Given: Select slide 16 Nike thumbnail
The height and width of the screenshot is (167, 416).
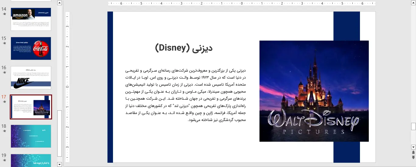Looking at the screenshot, I should pyautogui.click(x=31, y=78).
